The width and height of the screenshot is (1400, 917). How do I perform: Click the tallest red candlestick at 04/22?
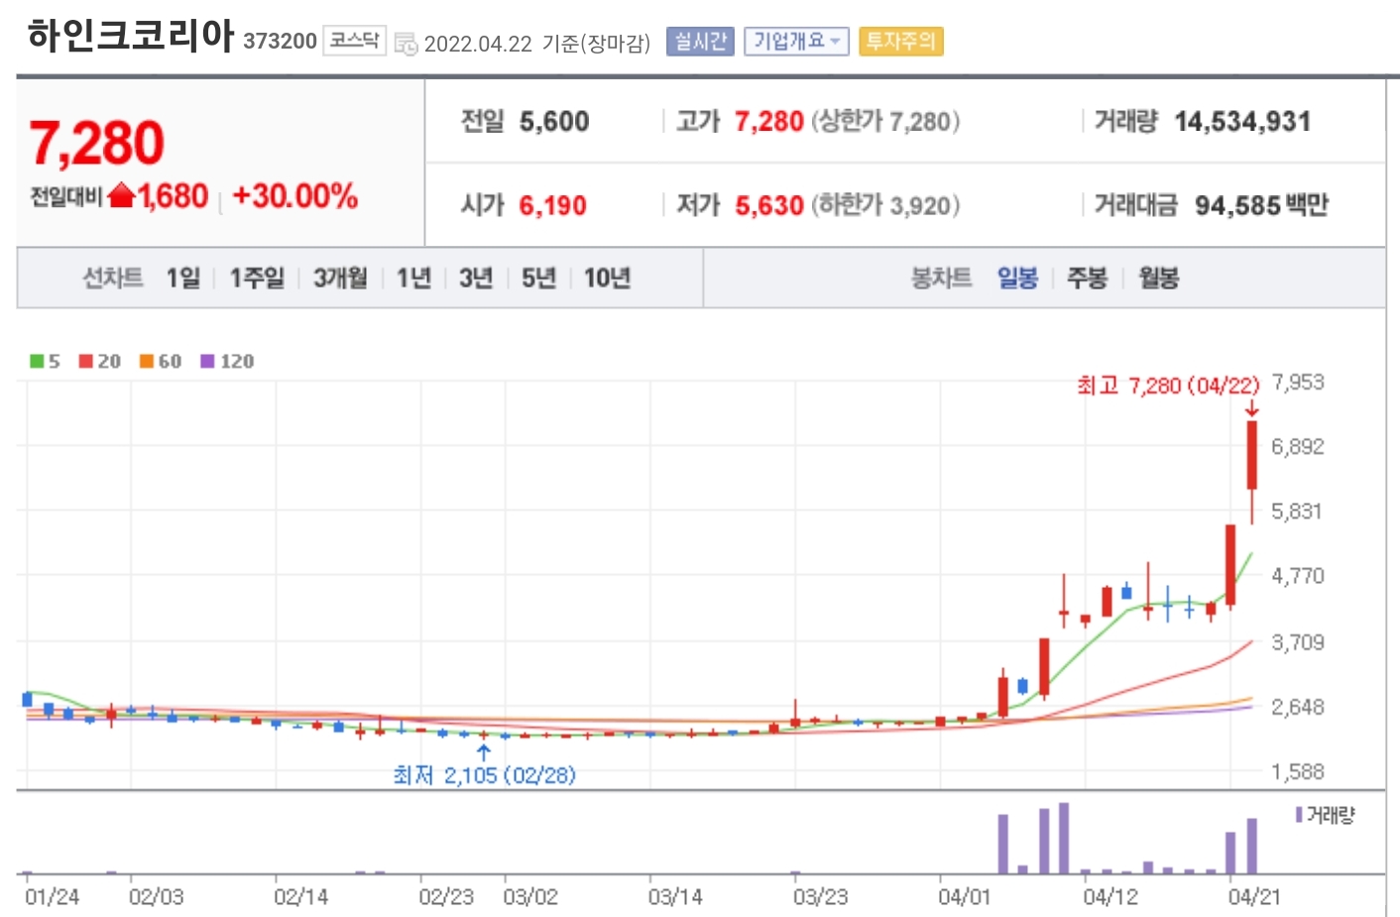click(x=1252, y=455)
